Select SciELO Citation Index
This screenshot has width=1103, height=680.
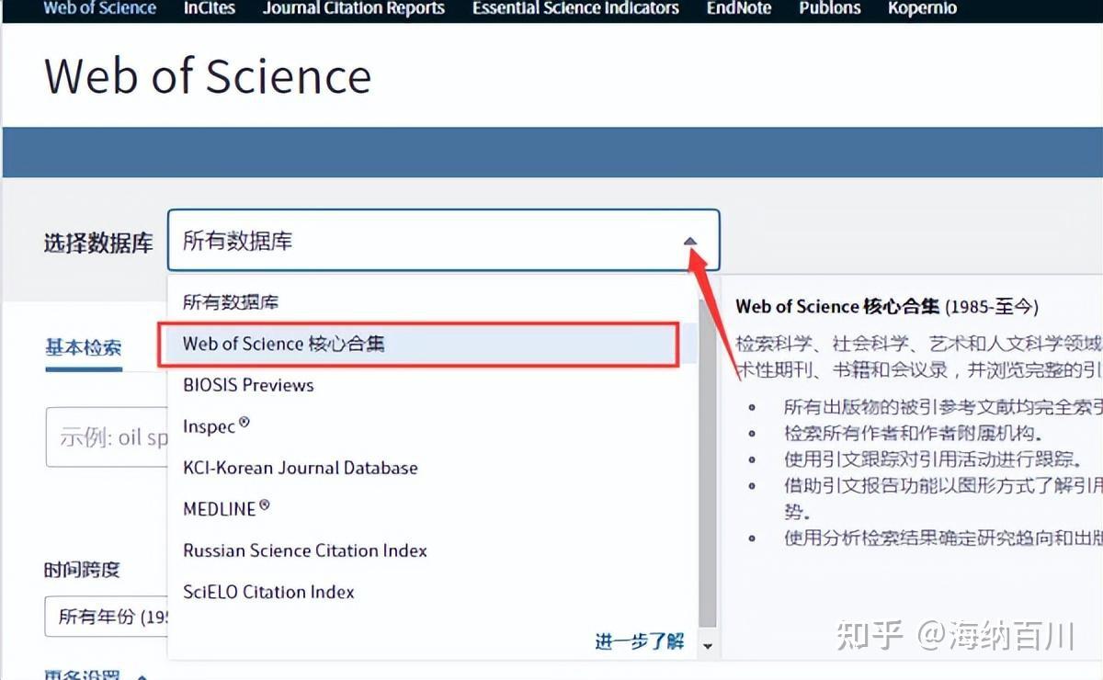coord(267,592)
